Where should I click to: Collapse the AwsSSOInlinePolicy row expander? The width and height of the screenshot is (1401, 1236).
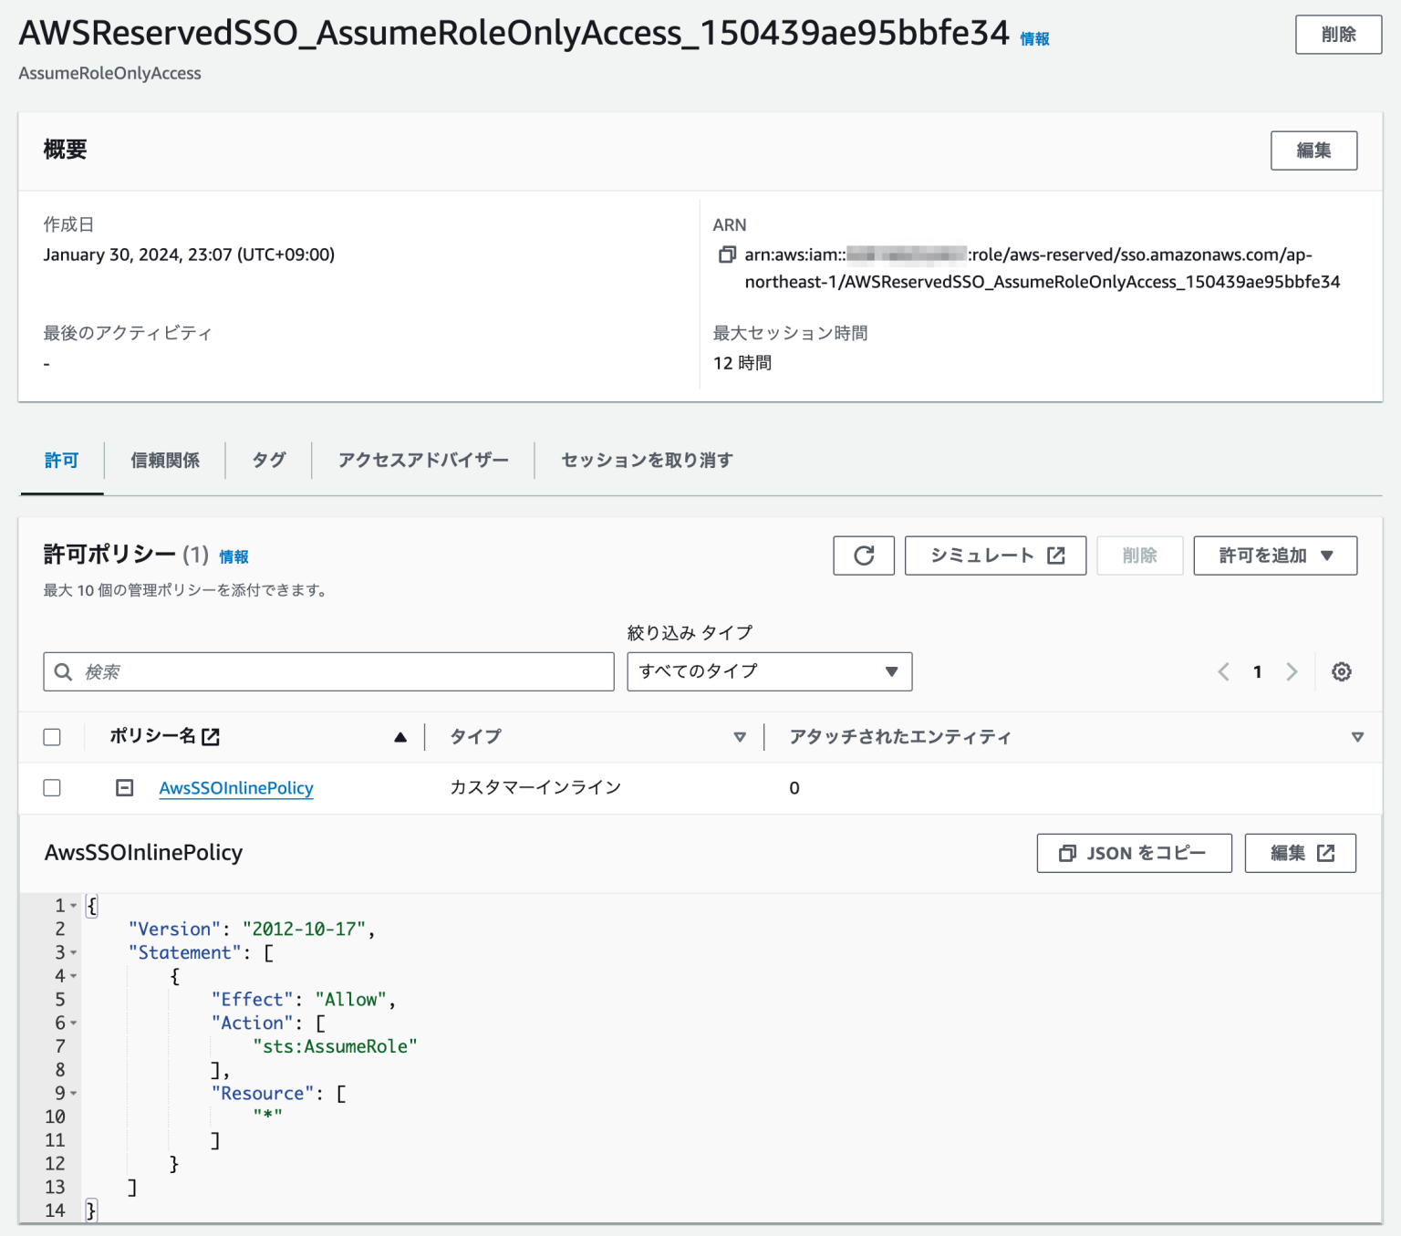124,787
